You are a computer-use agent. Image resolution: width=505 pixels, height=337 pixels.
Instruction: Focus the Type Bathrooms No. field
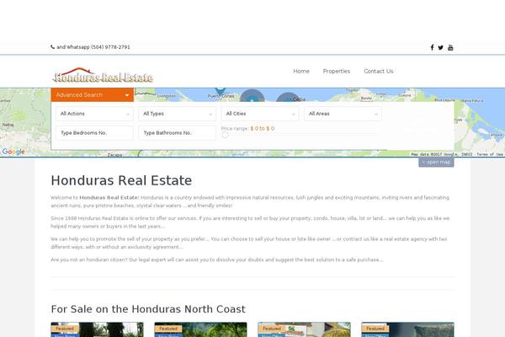[177, 133]
